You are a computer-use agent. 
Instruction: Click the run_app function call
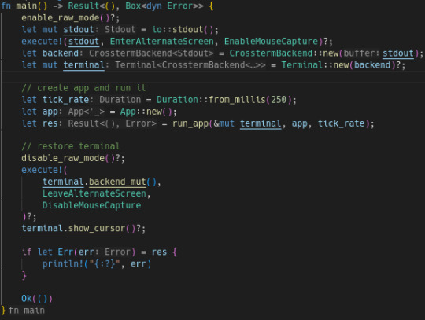190,123
